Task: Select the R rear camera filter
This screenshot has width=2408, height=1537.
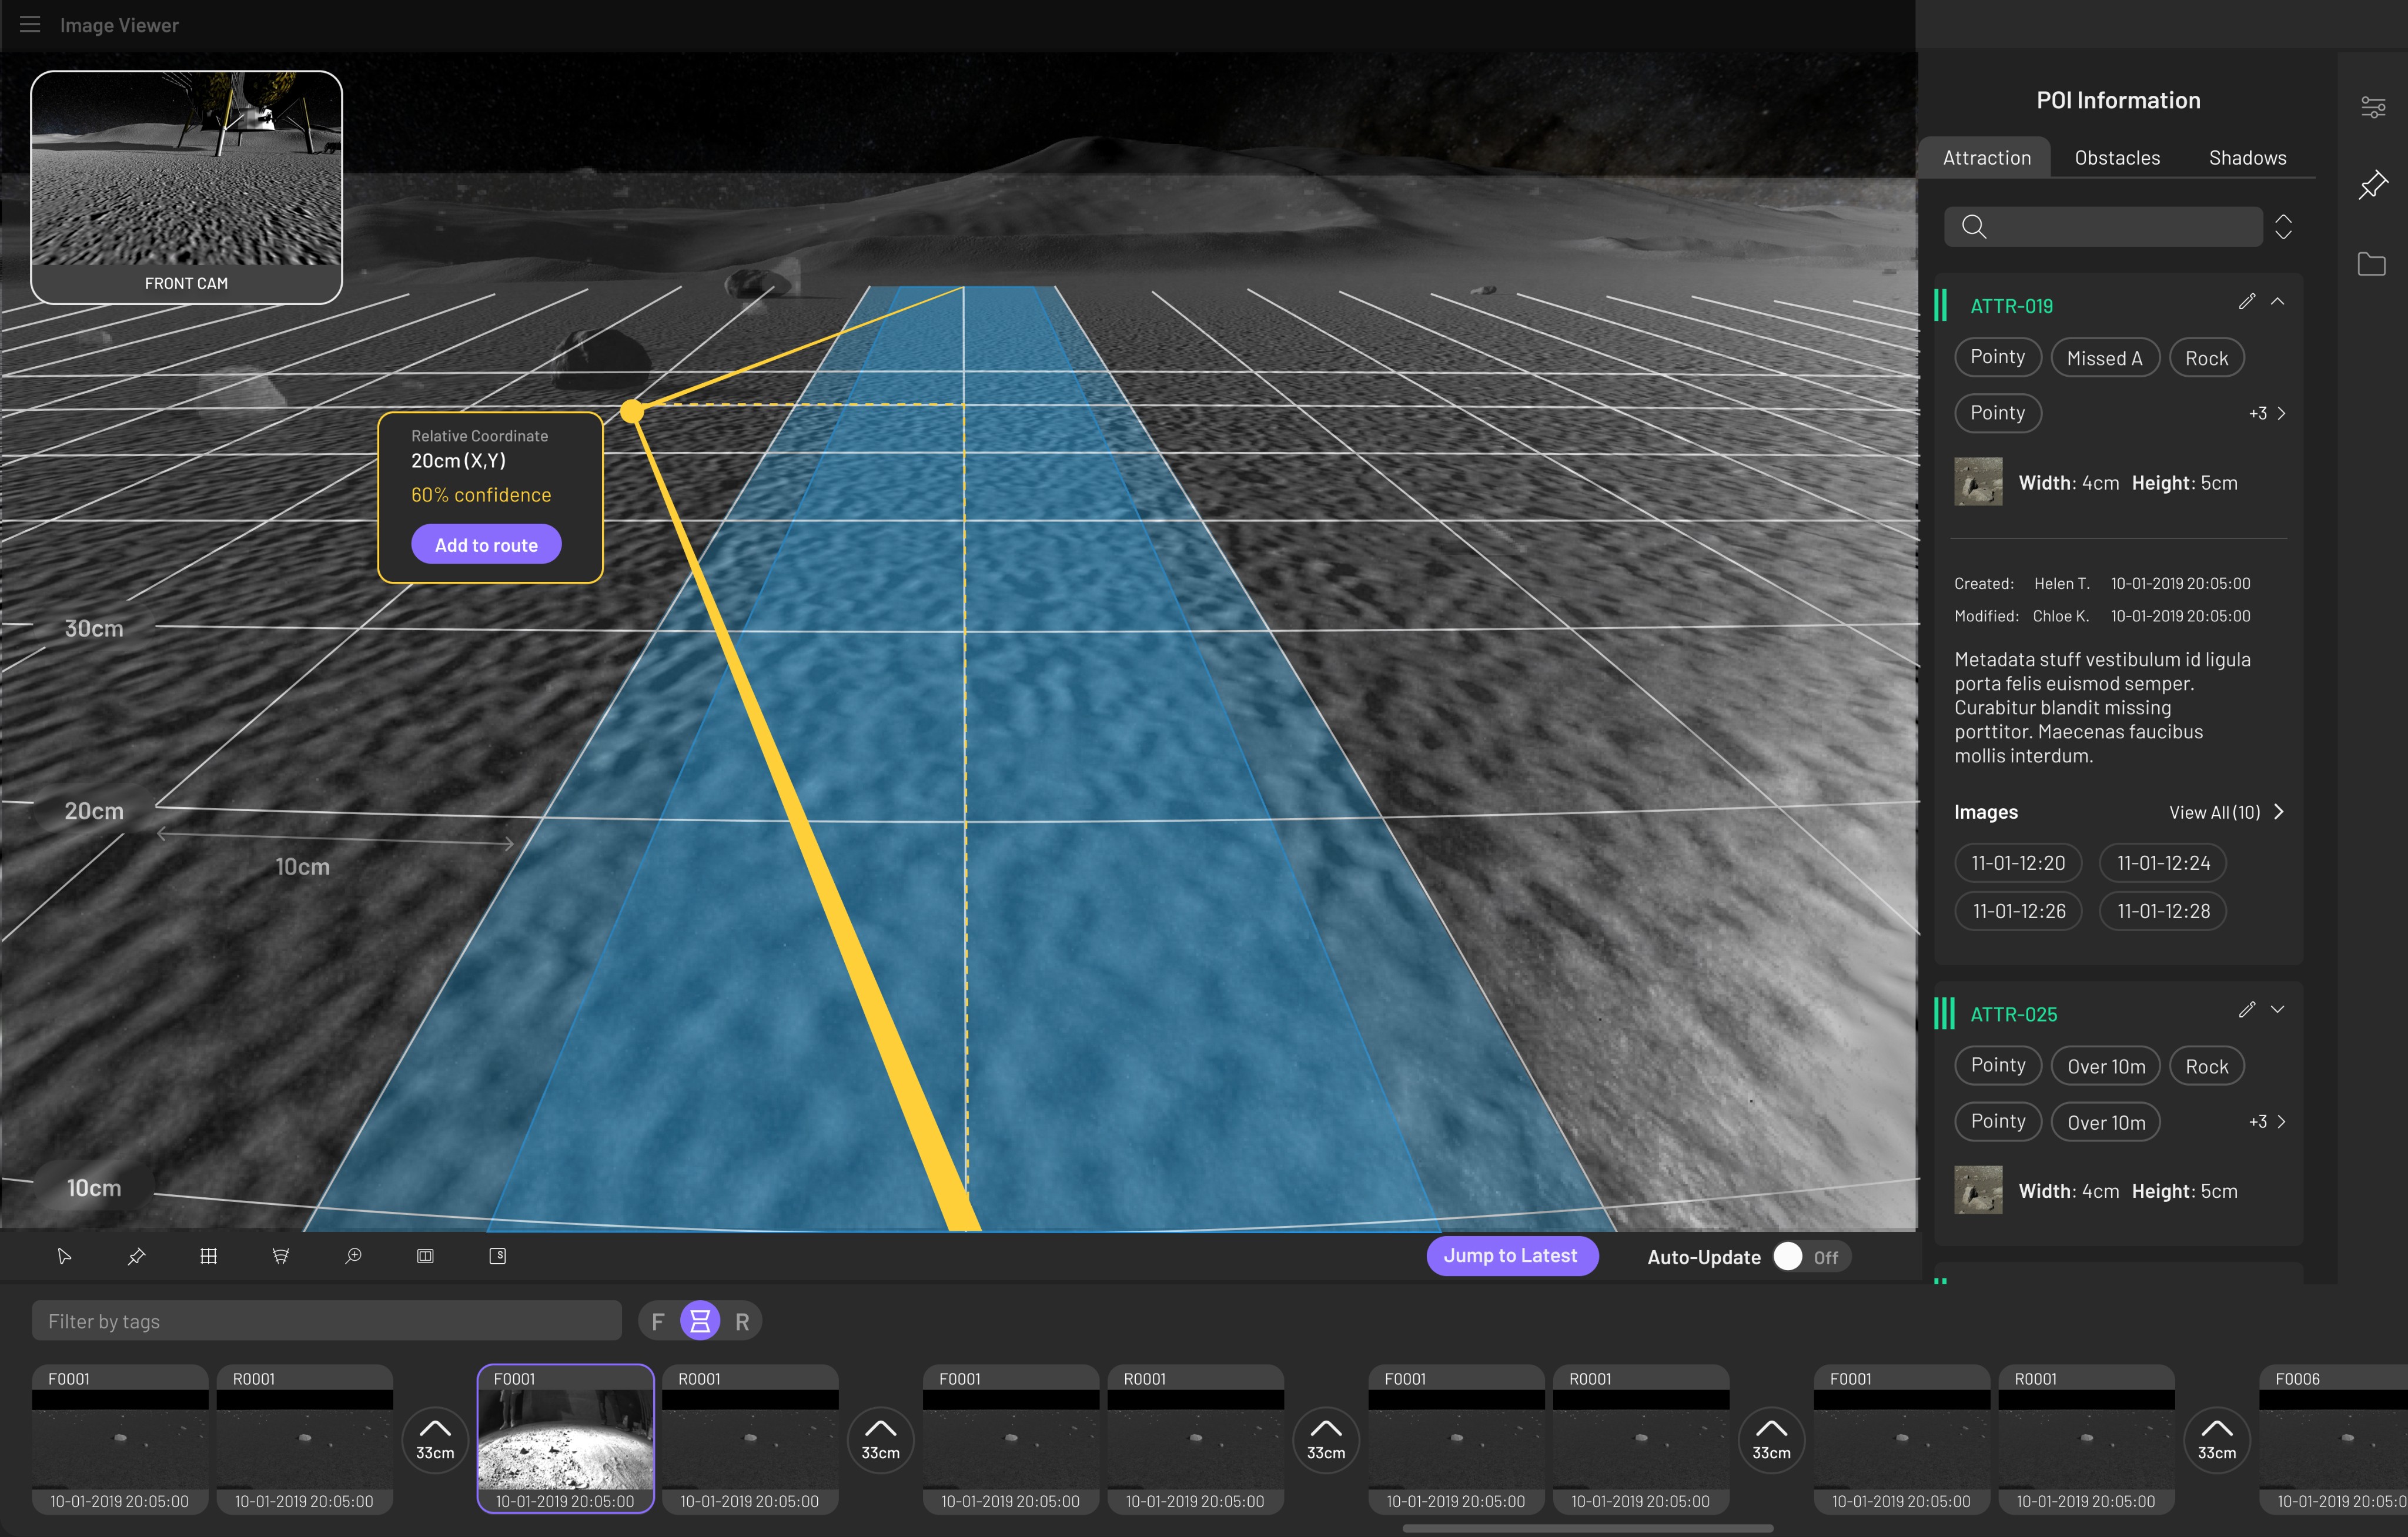Action: click(742, 1322)
